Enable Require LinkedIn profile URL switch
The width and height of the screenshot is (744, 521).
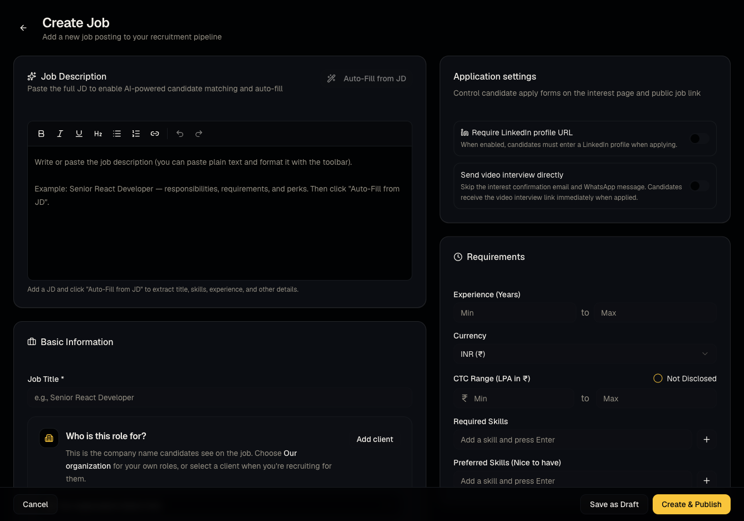point(699,139)
